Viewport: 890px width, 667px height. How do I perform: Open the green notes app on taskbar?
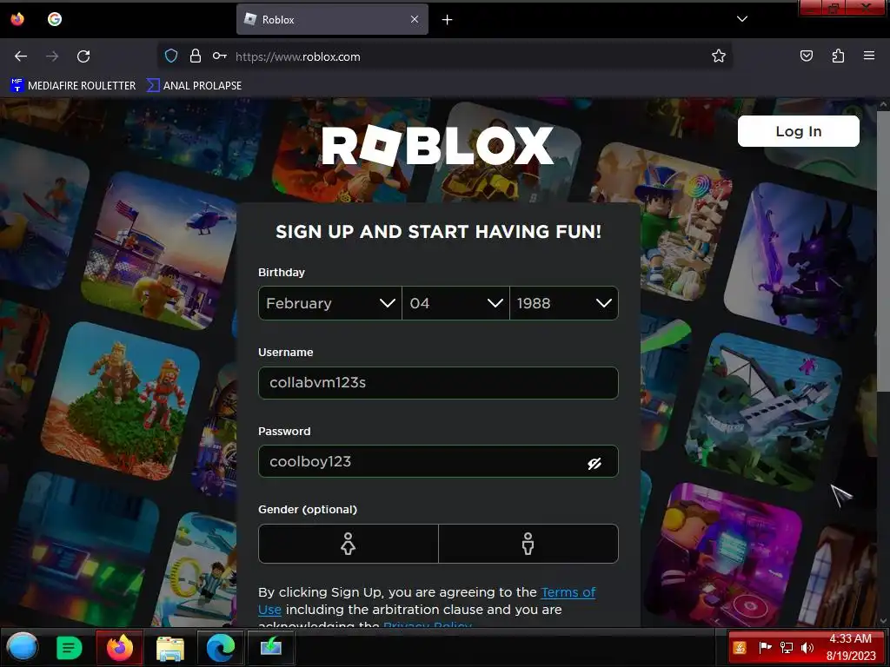(x=70, y=648)
